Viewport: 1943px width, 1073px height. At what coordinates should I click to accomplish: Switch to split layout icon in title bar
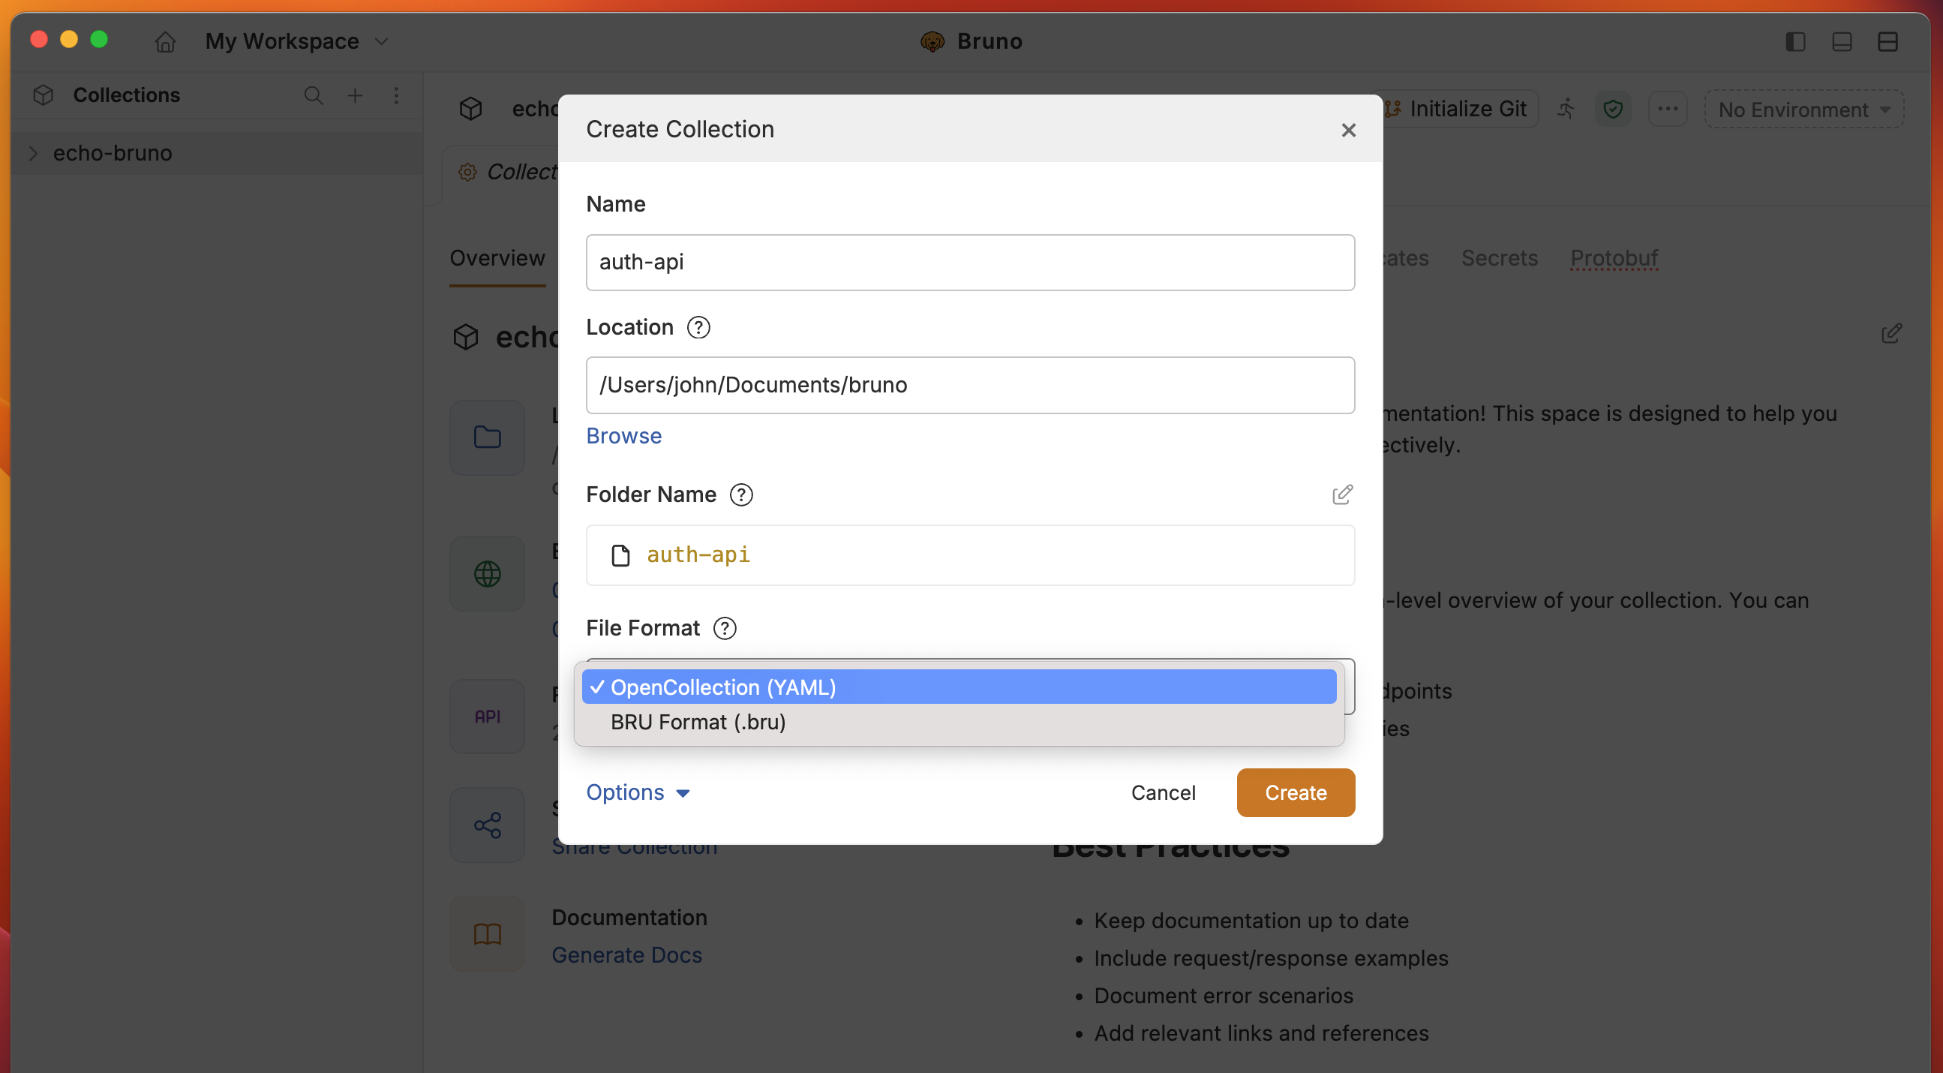coord(1888,41)
